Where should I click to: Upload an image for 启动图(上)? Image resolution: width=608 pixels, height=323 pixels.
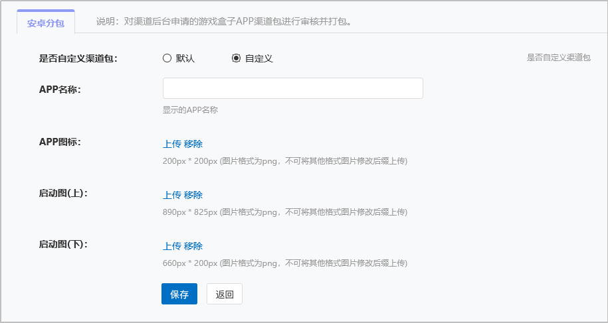coord(172,195)
